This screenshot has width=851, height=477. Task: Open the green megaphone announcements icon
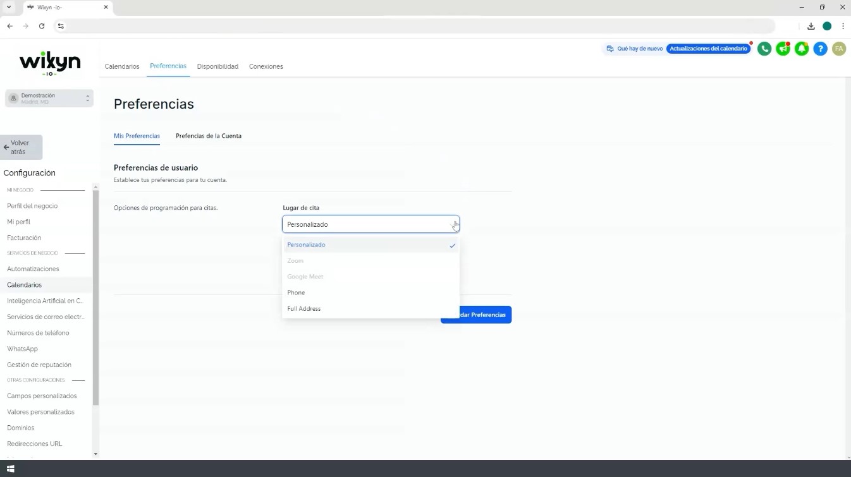tap(783, 49)
